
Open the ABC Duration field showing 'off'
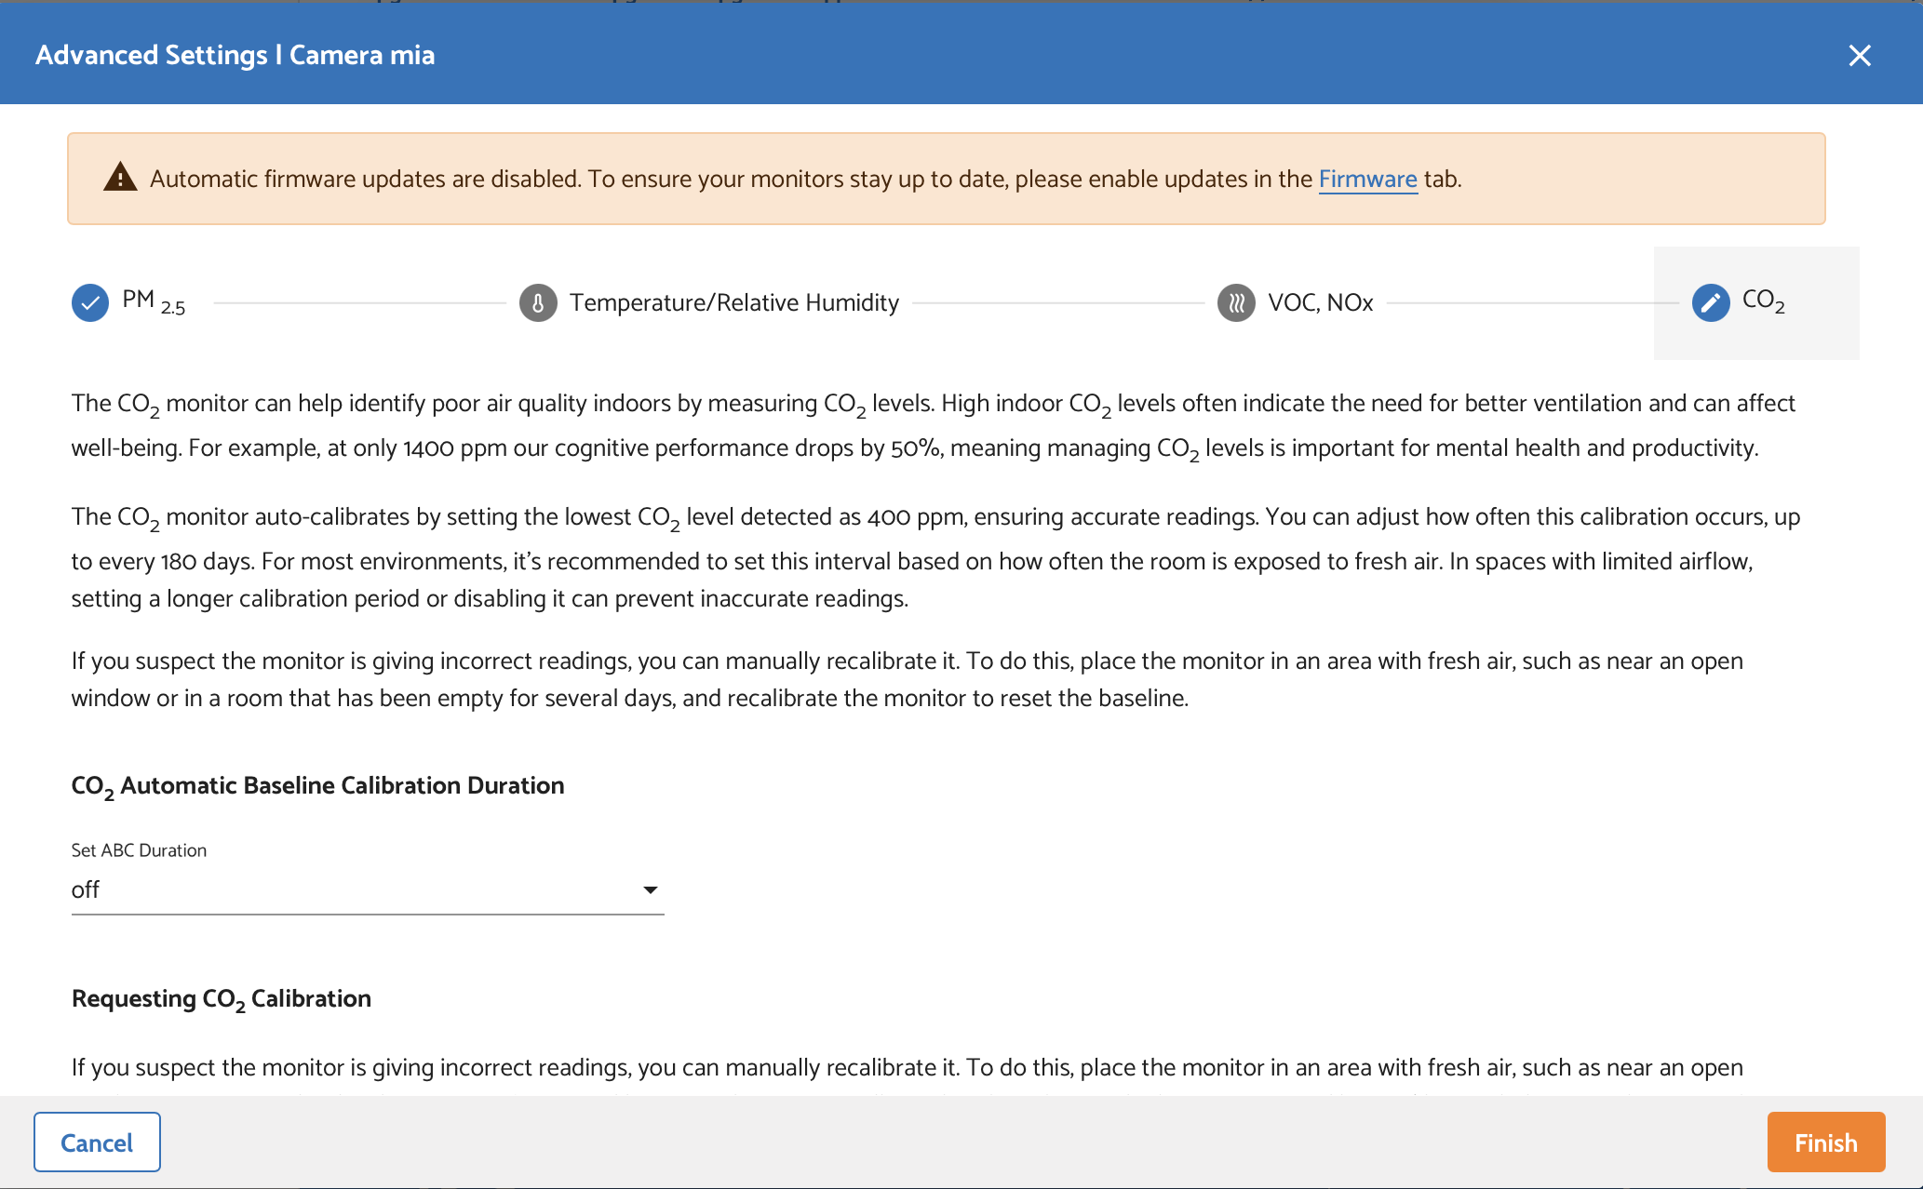[354, 890]
